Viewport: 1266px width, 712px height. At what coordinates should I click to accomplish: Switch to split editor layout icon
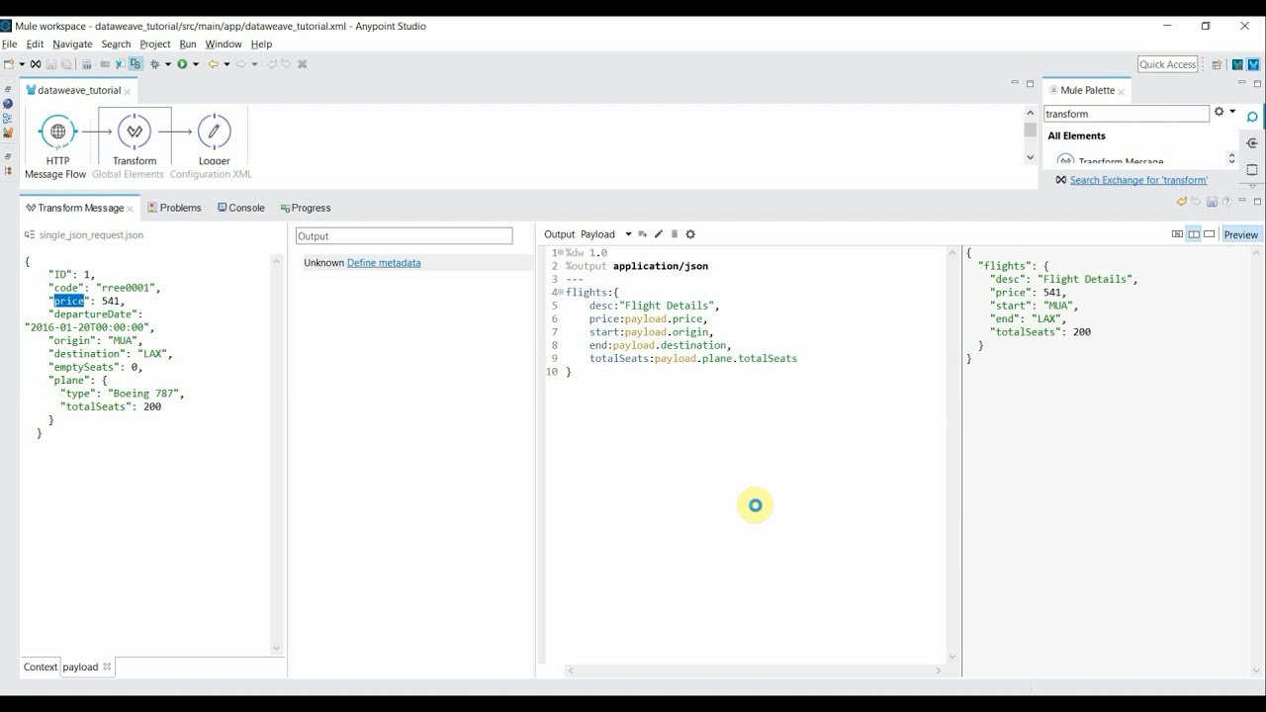(1194, 234)
